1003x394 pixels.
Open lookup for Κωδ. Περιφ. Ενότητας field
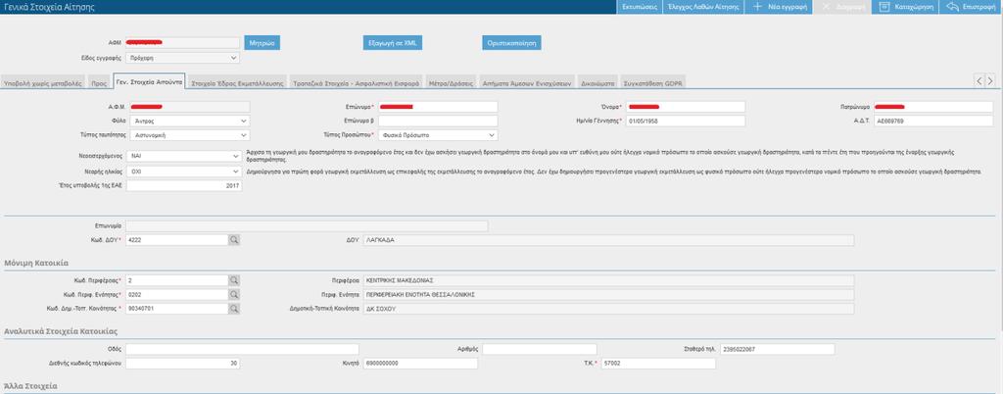[x=234, y=294]
